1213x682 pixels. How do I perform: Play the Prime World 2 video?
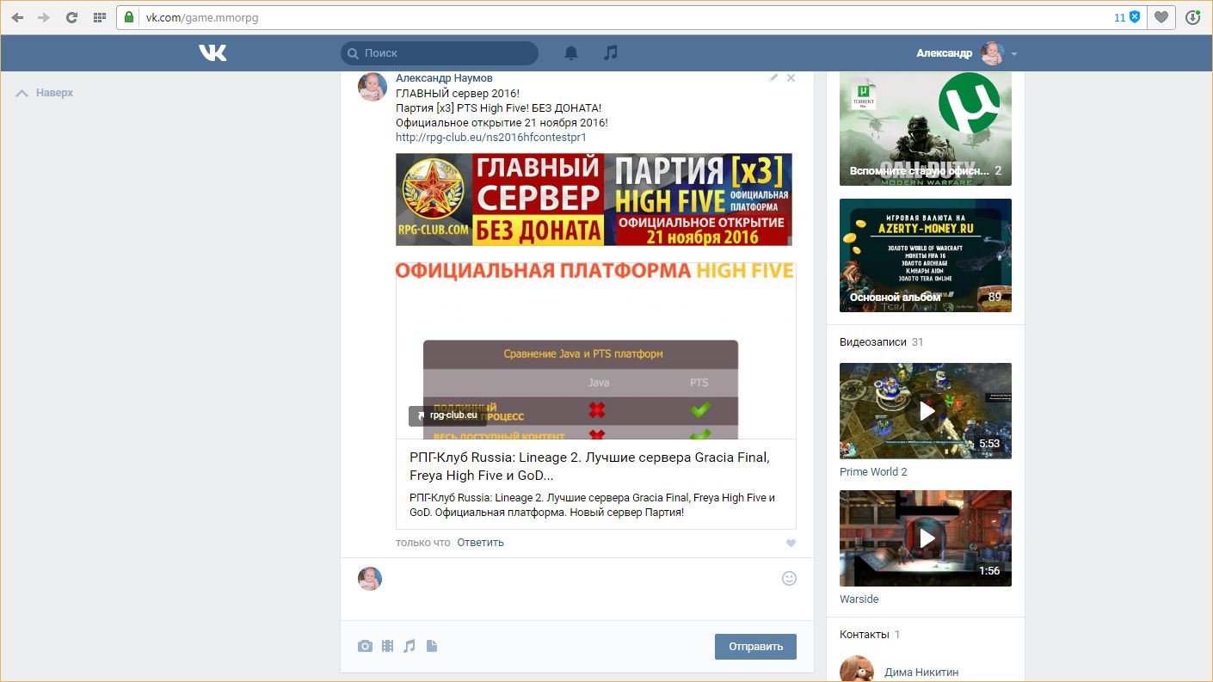pos(926,411)
